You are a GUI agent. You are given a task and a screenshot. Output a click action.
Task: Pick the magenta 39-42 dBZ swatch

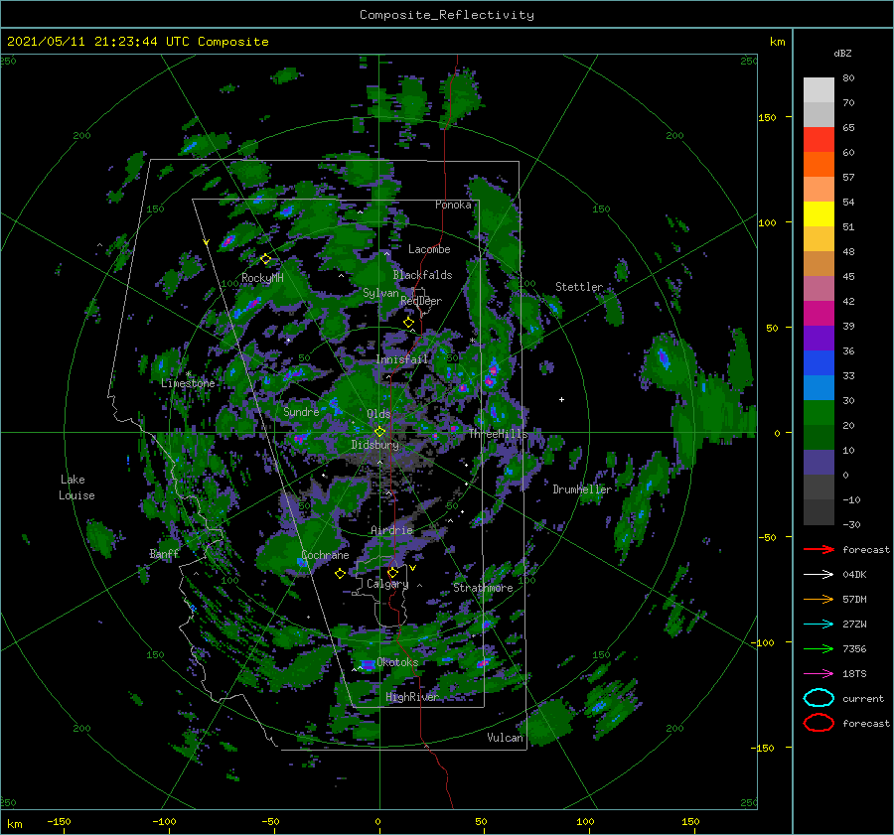(819, 314)
